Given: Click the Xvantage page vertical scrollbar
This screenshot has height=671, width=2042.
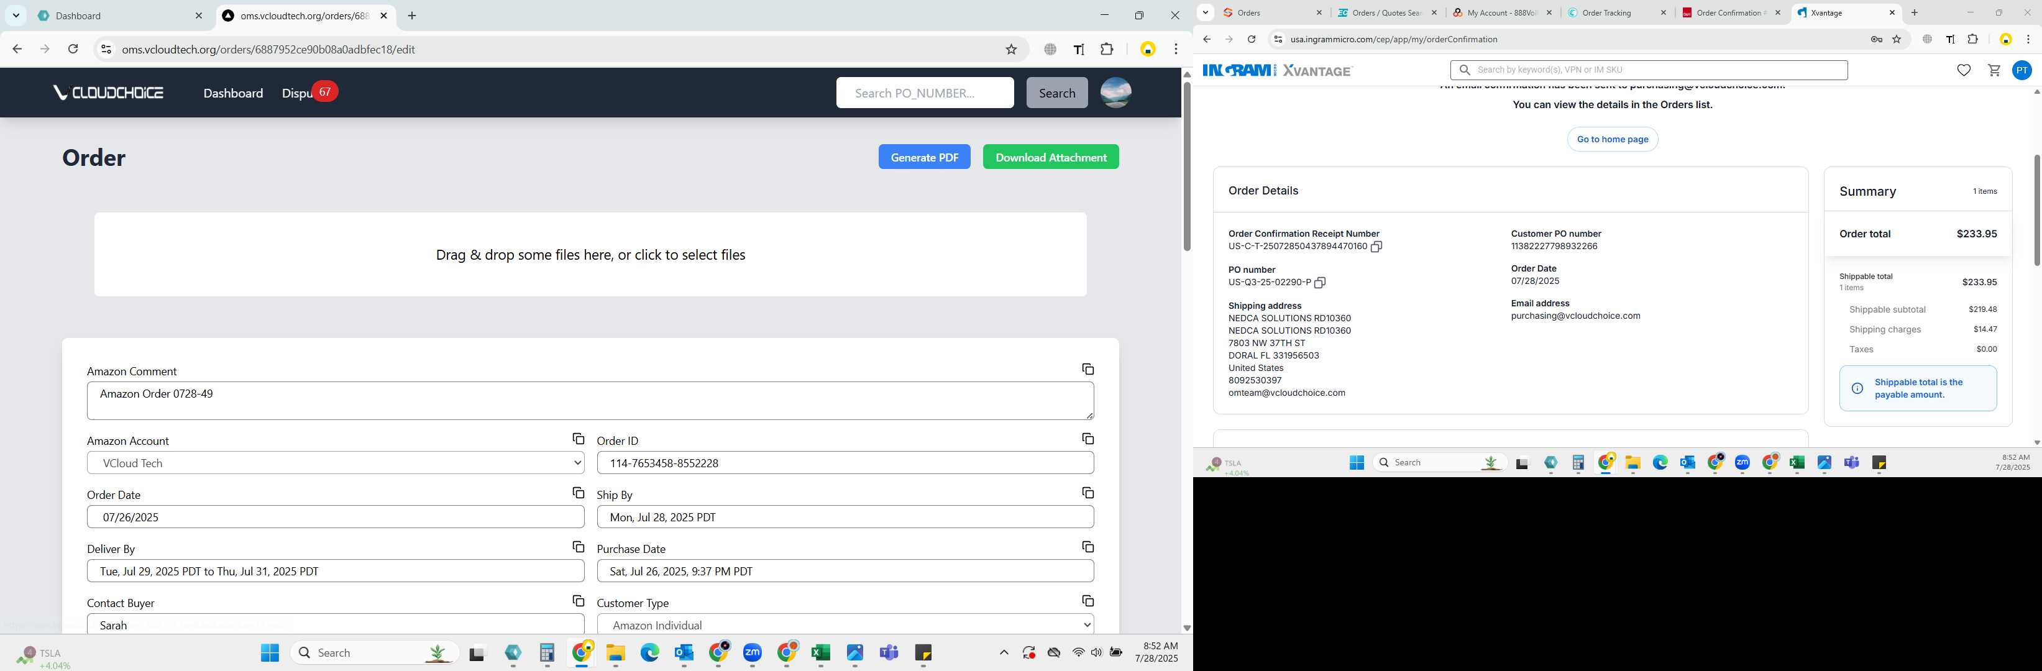Looking at the screenshot, I should [2036, 210].
